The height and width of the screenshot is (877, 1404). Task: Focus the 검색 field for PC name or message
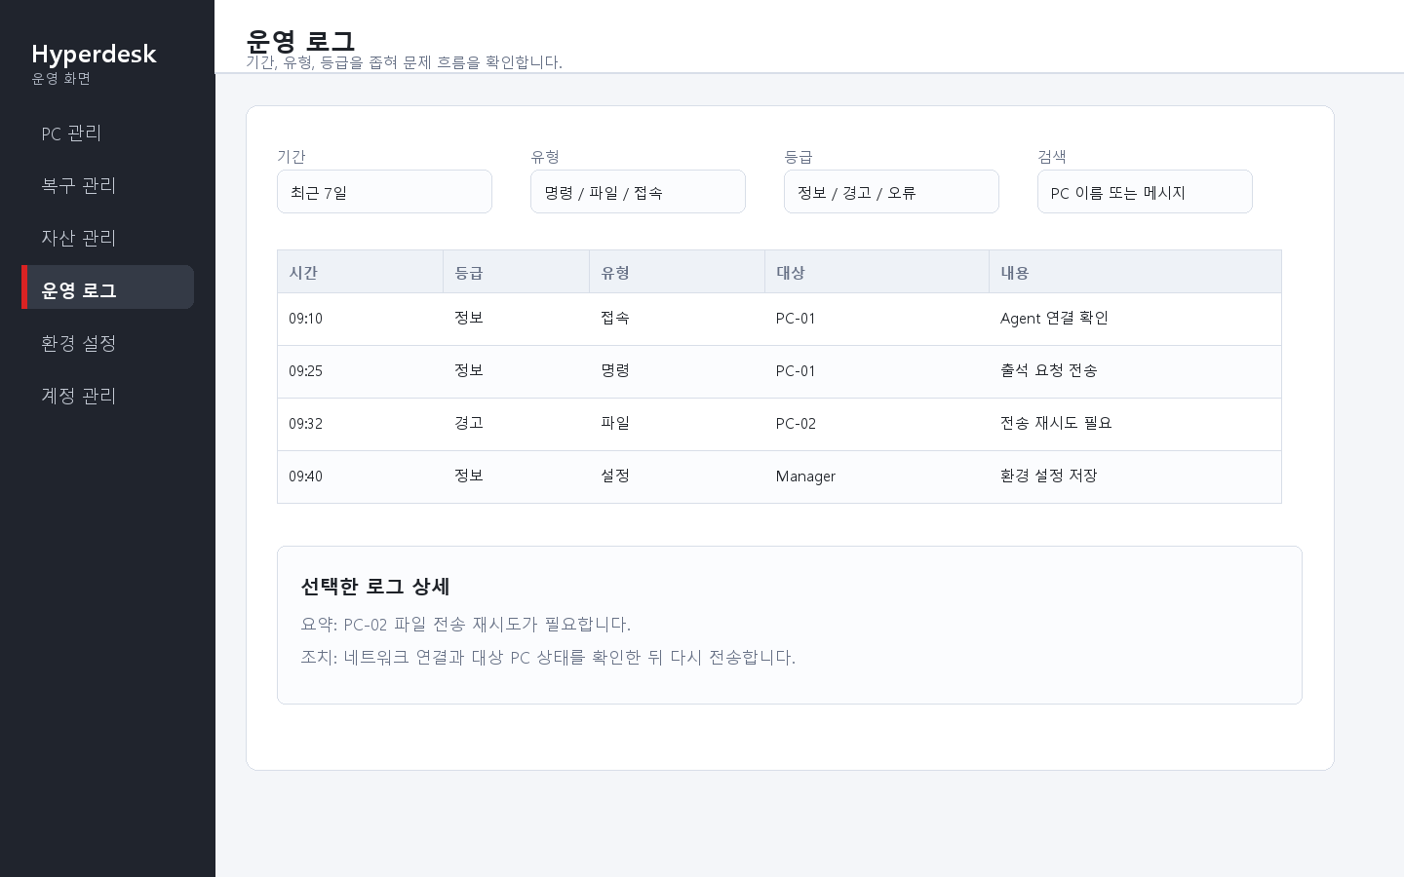coord(1145,192)
